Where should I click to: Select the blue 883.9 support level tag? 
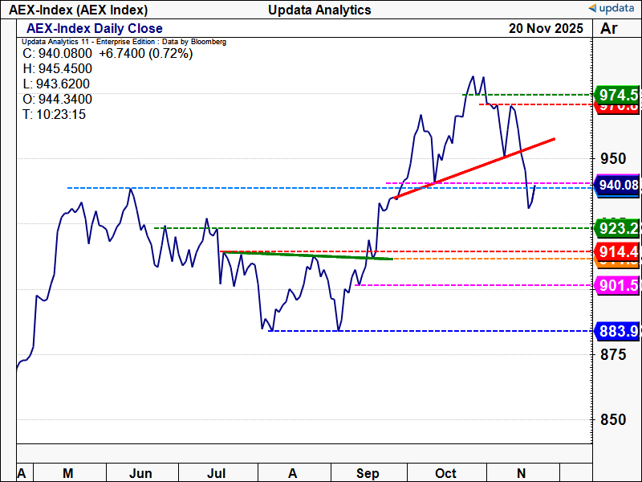pyautogui.click(x=616, y=331)
